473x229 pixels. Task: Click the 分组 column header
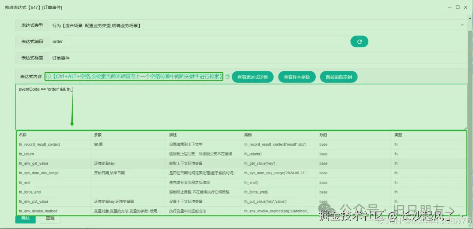[x=323, y=135]
